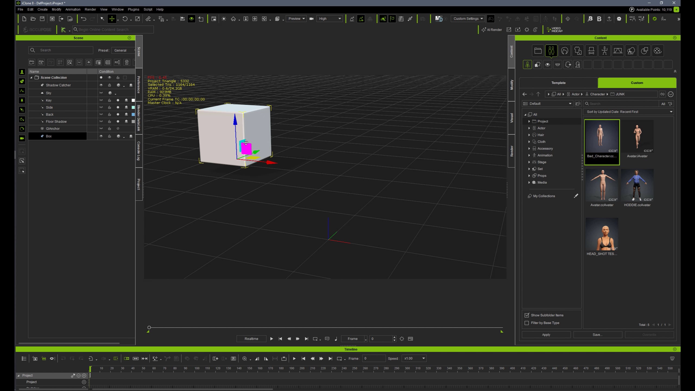Select the Actor category icon in Content
Viewport: 695px width, 391px height.
coord(551,51)
